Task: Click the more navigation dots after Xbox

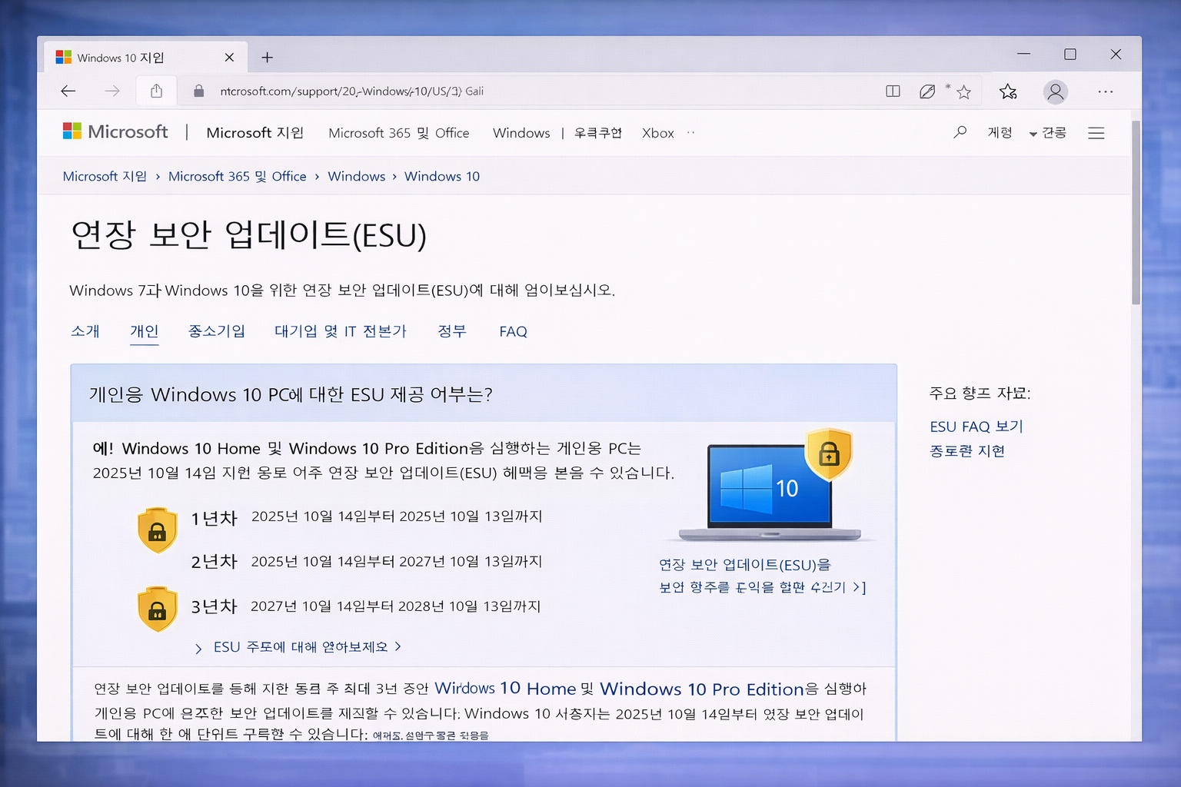Action: (x=690, y=132)
